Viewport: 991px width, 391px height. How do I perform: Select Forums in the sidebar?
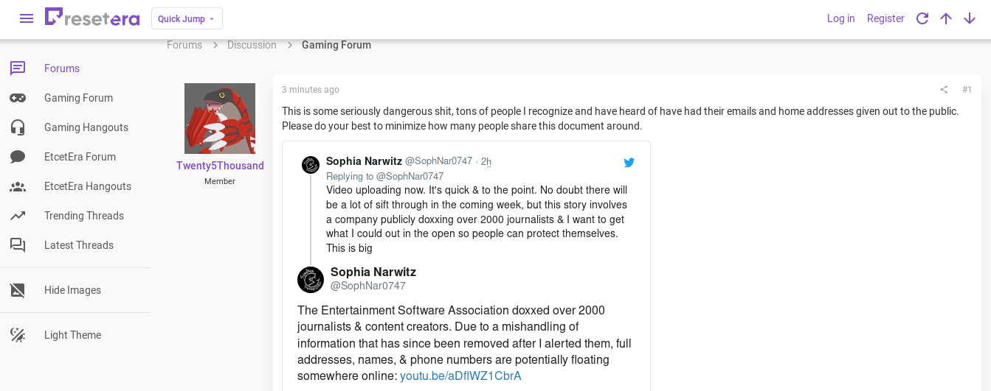click(x=62, y=68)
